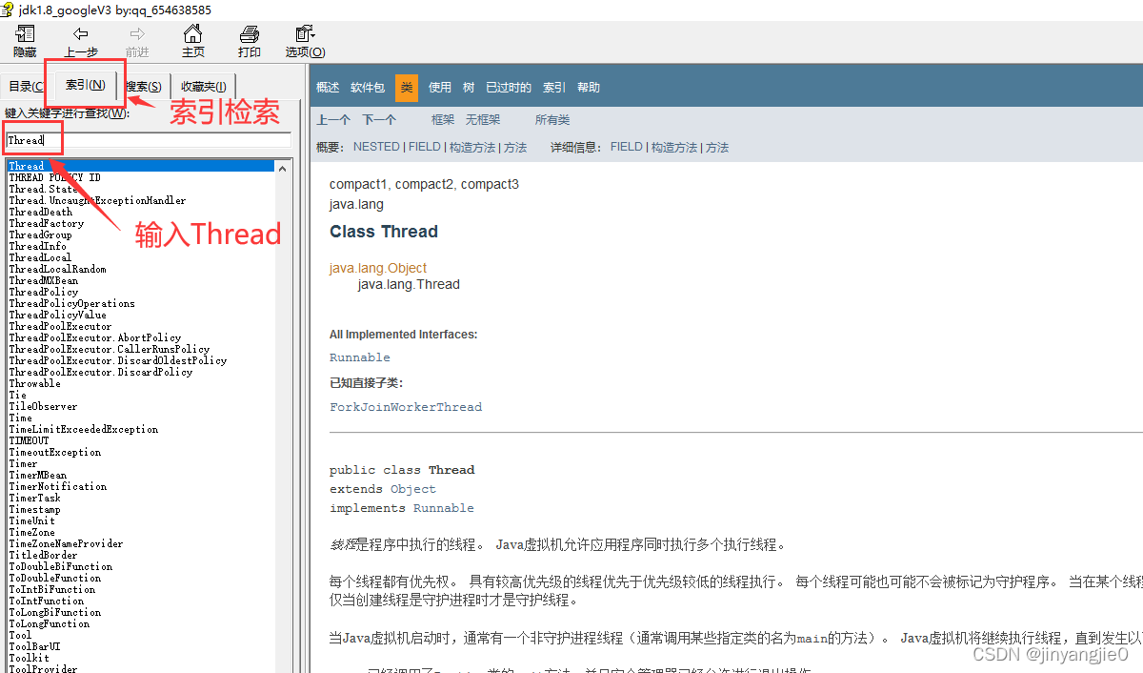1143x673 pixels.
Task: Select TimerTask in the index list
Action: 35,498
